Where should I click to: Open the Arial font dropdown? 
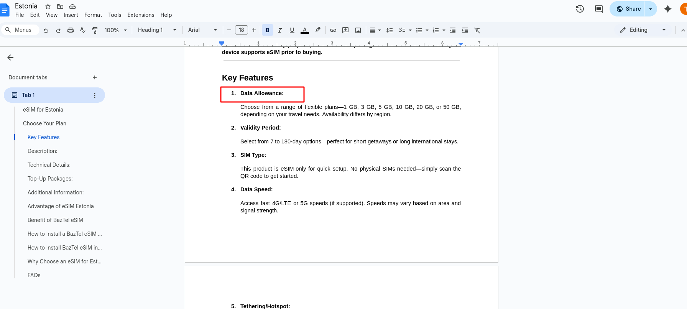202,30
